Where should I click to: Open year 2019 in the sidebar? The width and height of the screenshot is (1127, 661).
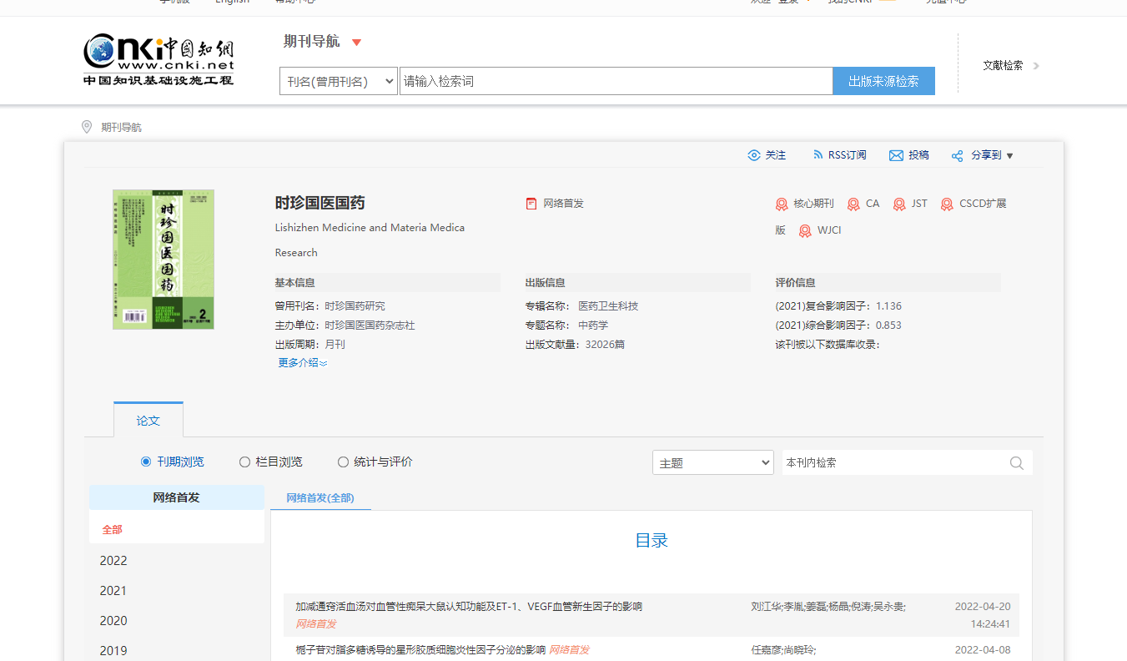click(x=113, y=651)
